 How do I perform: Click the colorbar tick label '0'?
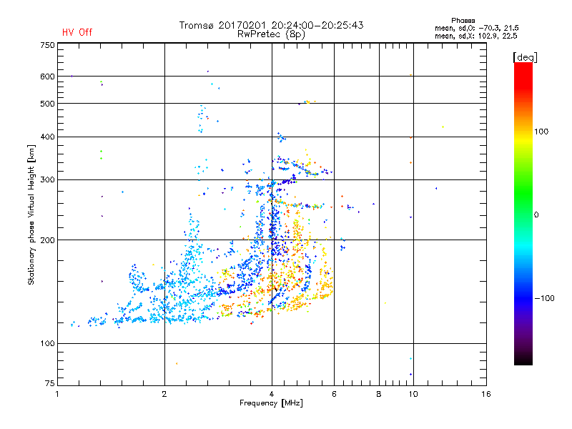pyautogui.click(x=536, y=215)
